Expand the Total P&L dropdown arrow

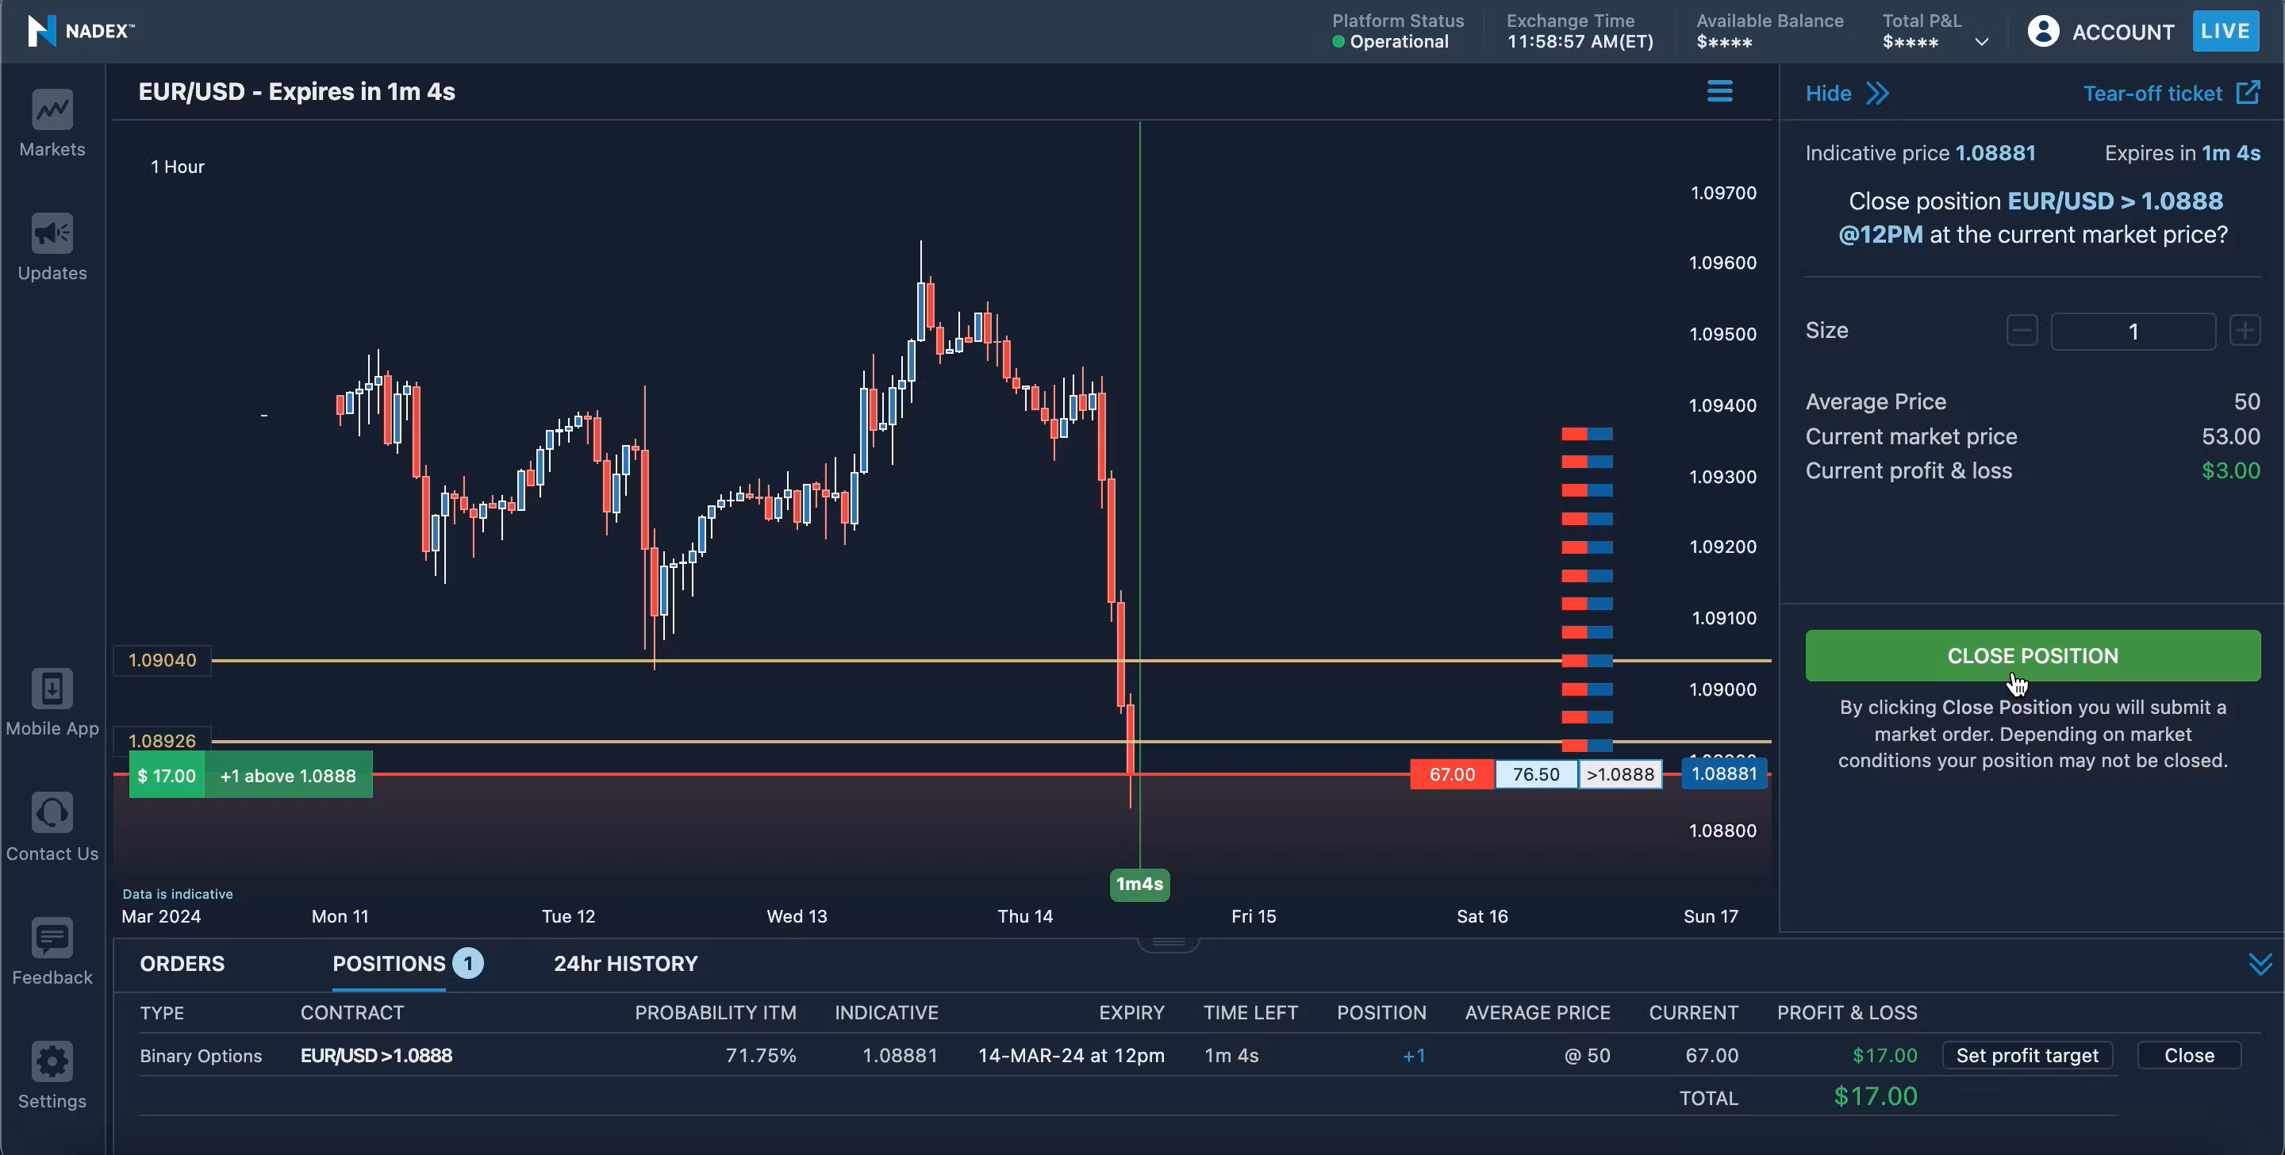click(1982, 42)
